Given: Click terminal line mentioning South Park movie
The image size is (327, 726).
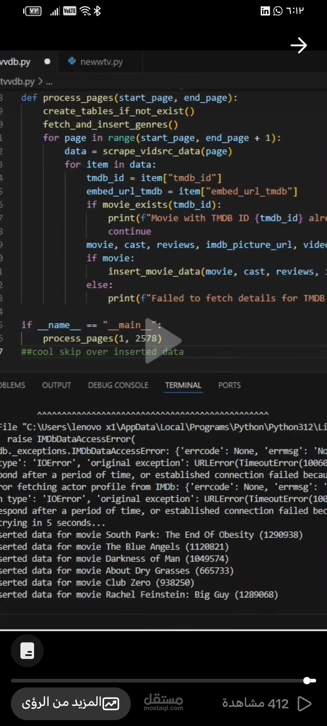Looking at the screenshot, I should point(151,535).
